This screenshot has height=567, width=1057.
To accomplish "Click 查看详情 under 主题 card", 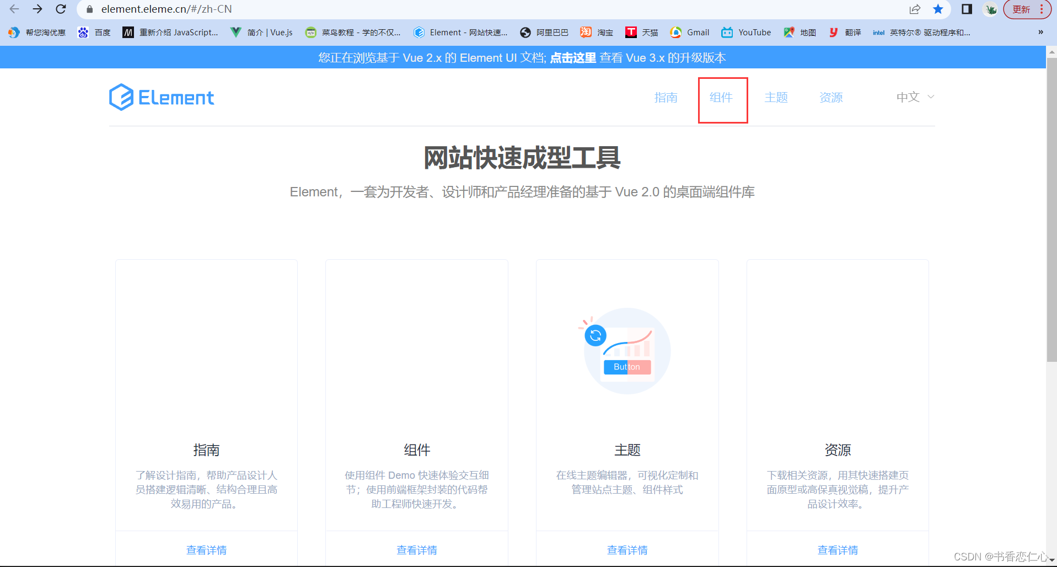I will point(627,550).
